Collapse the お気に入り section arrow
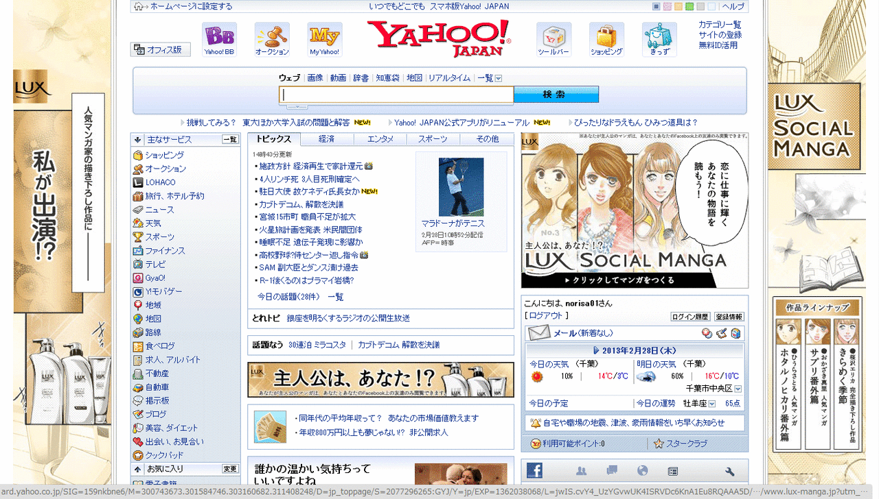 point(138,469)
